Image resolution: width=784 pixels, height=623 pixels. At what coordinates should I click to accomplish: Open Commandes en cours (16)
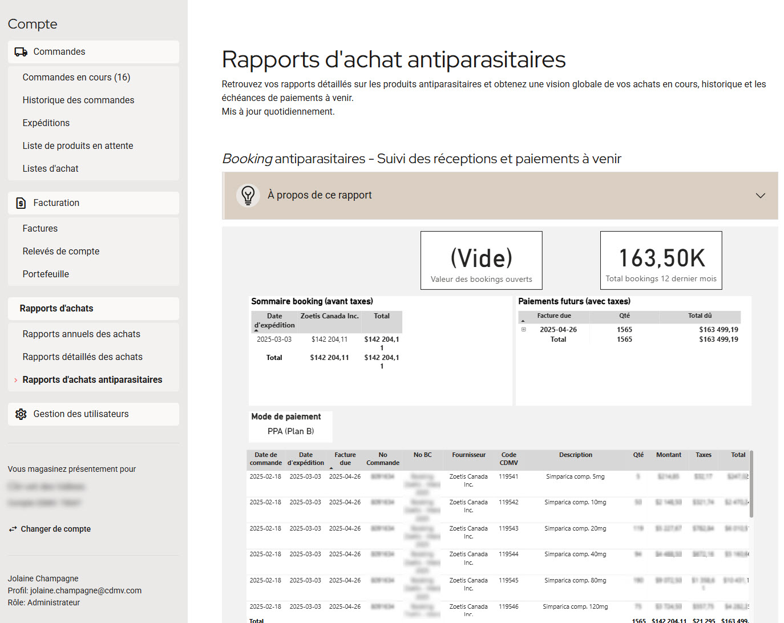tap(76, 78)
